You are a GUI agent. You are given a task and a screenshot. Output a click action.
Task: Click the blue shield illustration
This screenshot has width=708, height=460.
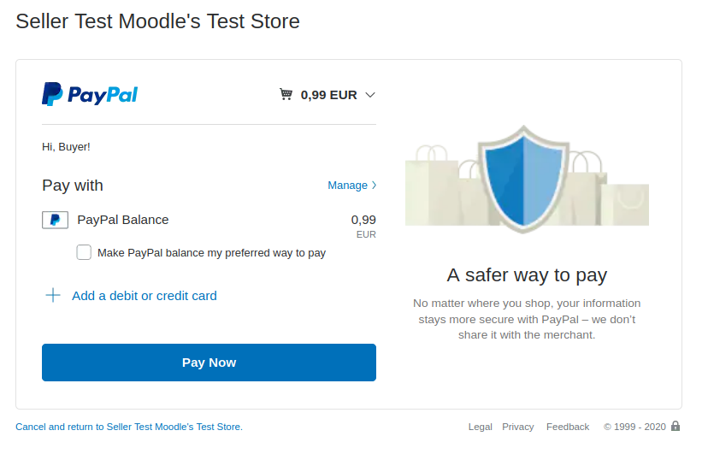pos(524,180)
